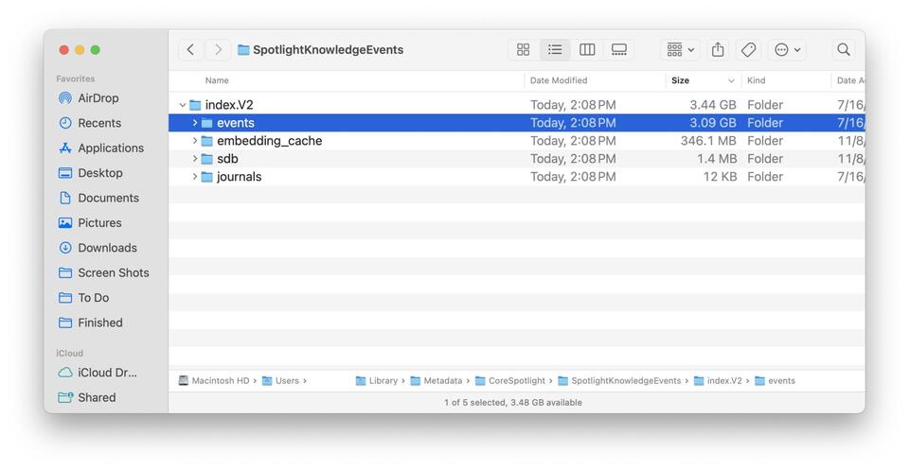This screenshot has height=471, width=909.
Task: Select the sdb folder name
Action: (x=227, y=159)
